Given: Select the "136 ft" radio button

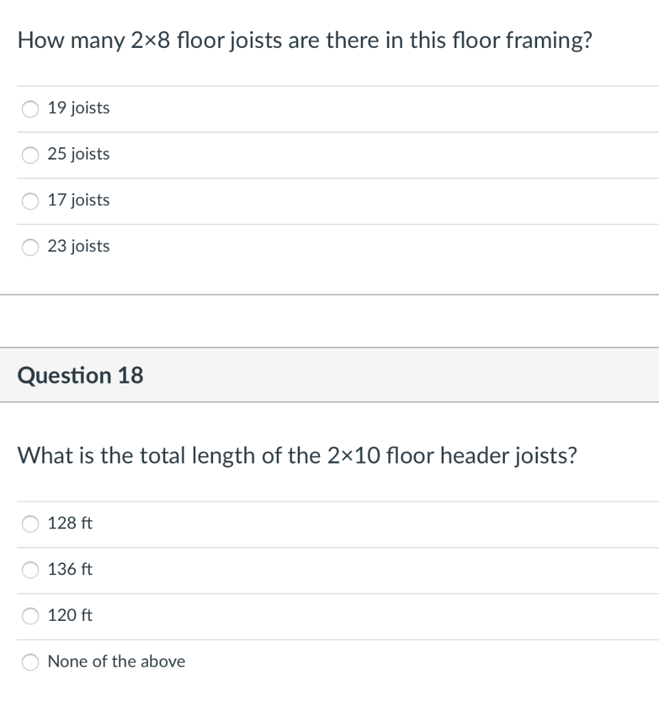Looking at the screenshot, I should [30, 570].
